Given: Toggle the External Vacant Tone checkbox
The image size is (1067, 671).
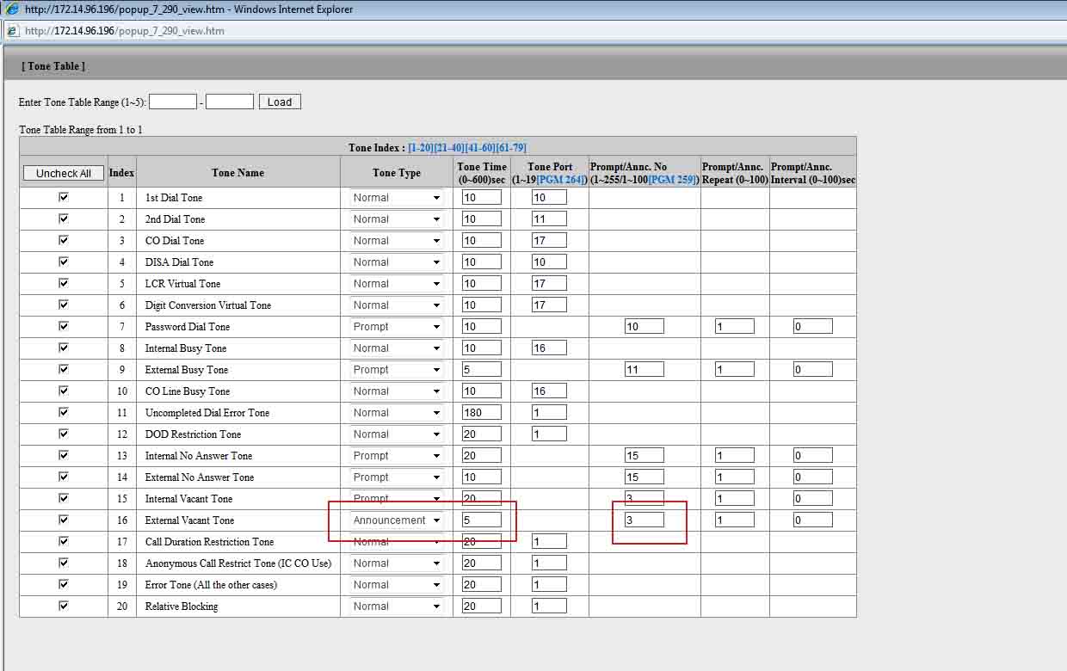Looking at the screenshot, I should [x=63, y=520].
